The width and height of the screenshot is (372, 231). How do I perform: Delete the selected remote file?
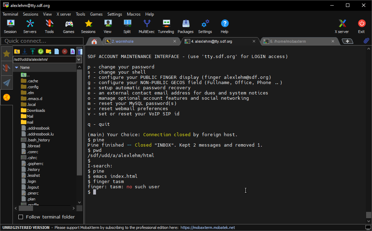click(x=65, y=51)
